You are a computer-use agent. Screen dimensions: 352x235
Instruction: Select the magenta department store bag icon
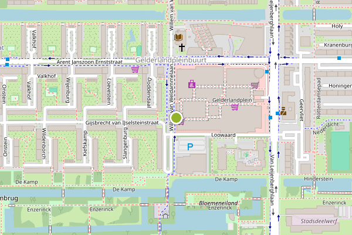pyautogui.click(x=191, y=84)
